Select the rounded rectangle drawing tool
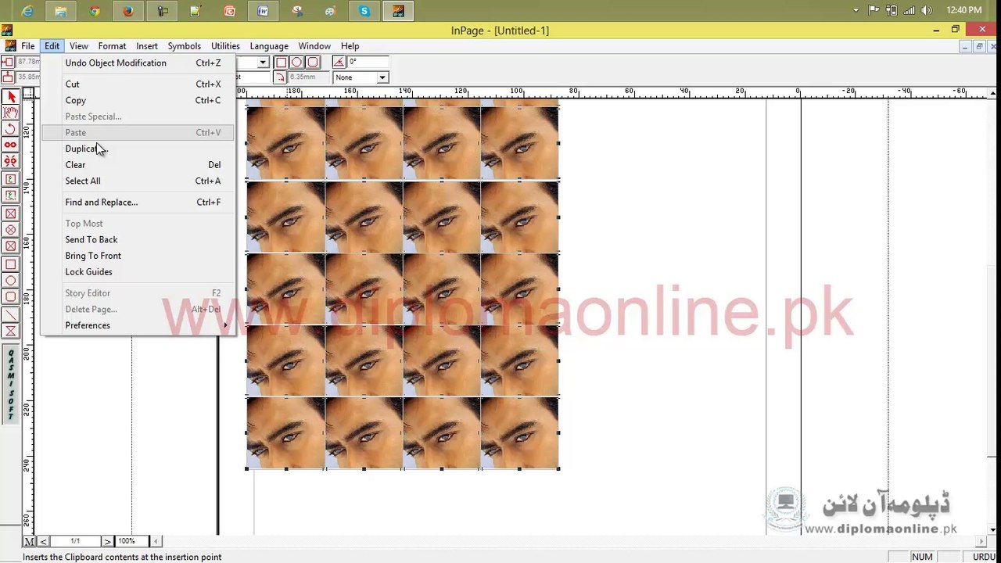Screen dimensions: 1001x563 pos(11,296)
